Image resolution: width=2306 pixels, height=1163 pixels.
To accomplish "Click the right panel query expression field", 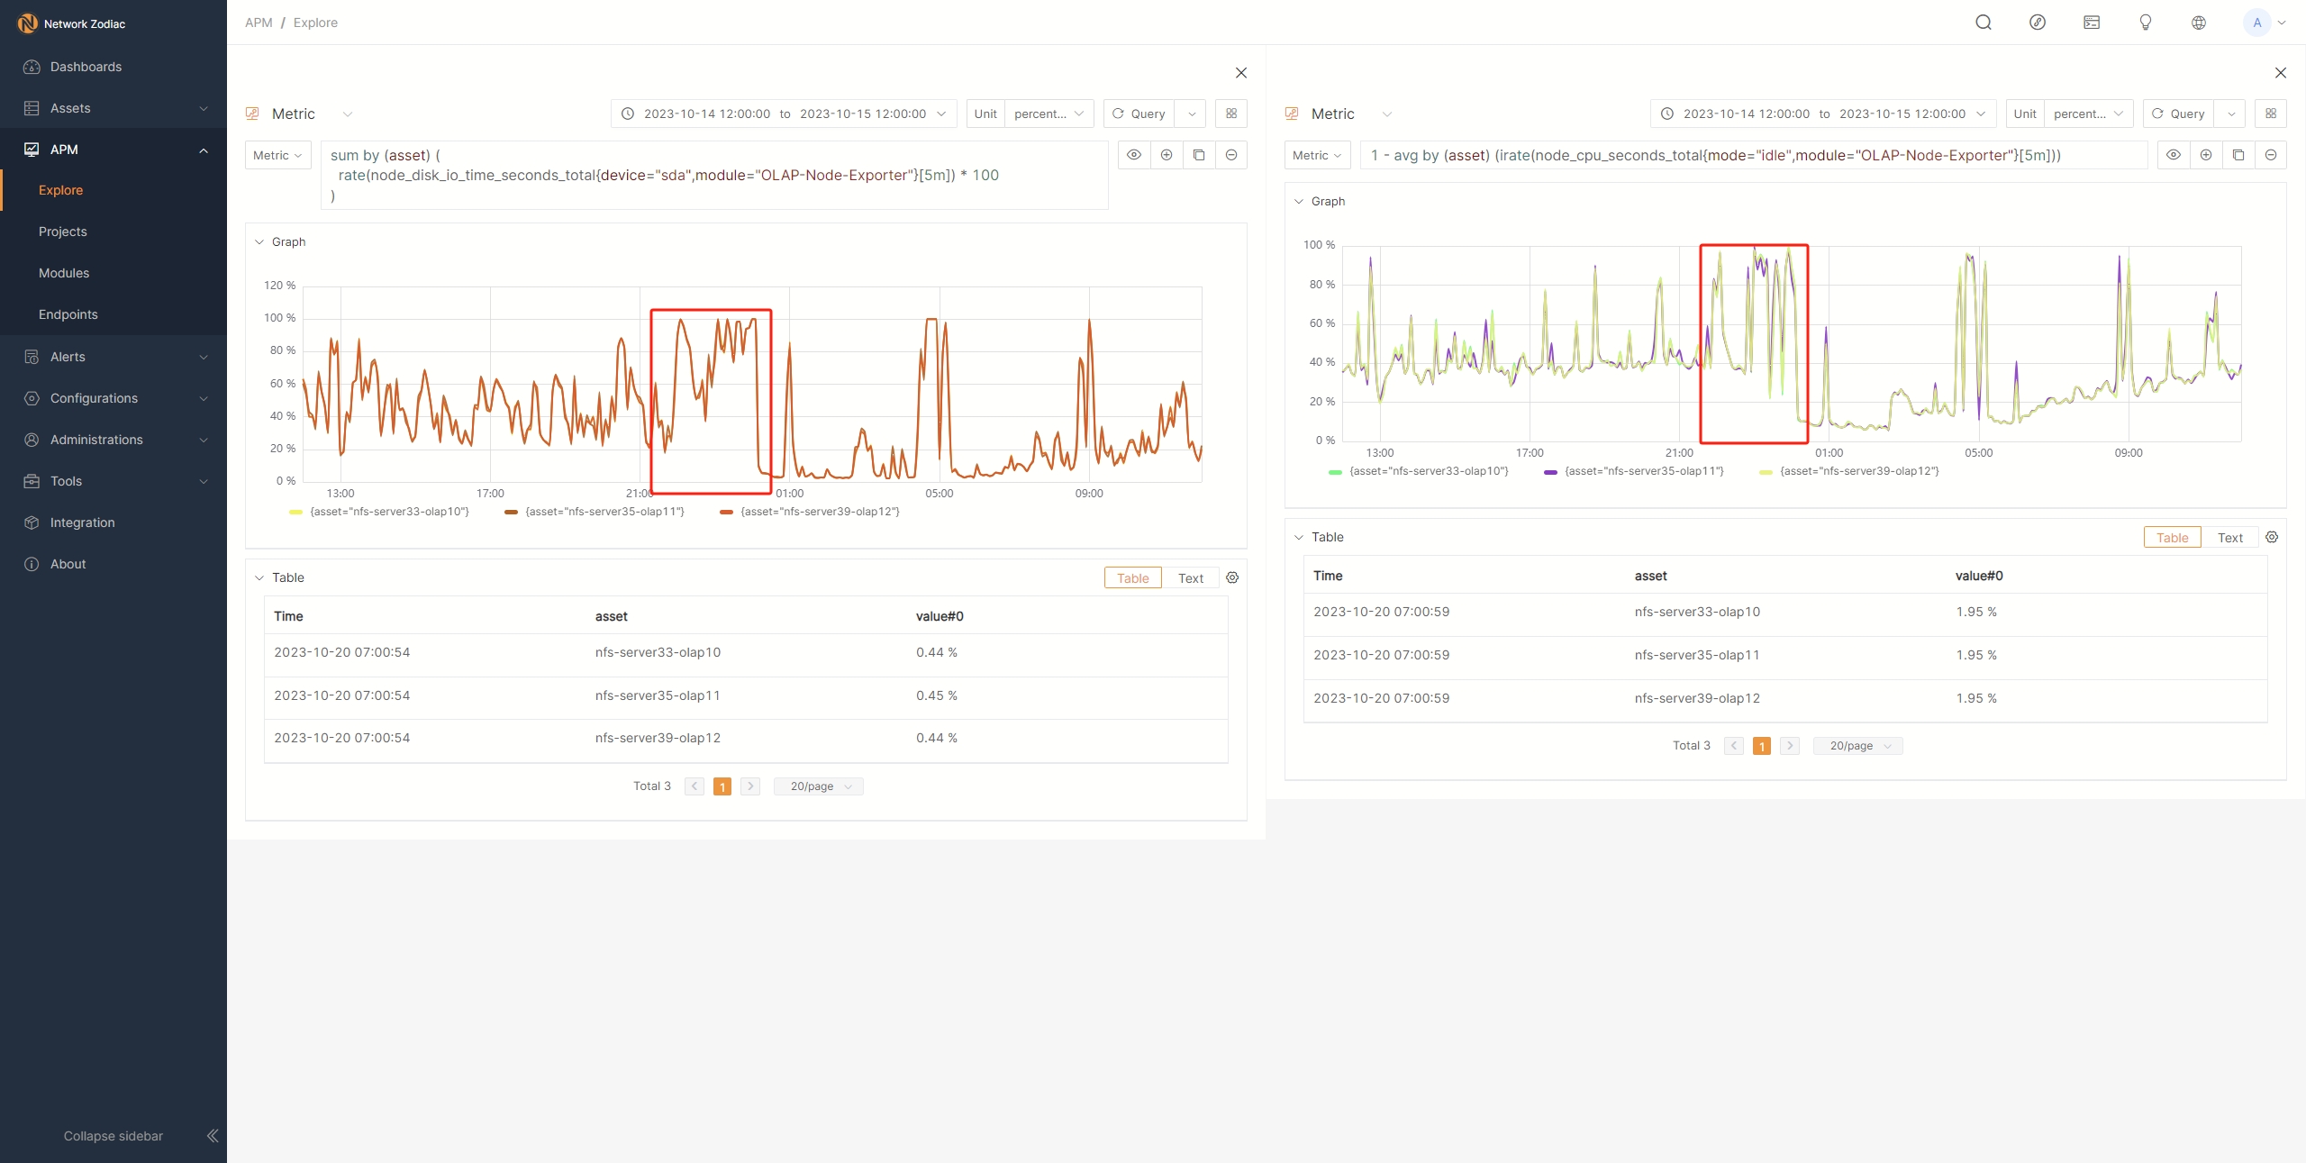I will pyautogui.click(x=1752, y=155).
